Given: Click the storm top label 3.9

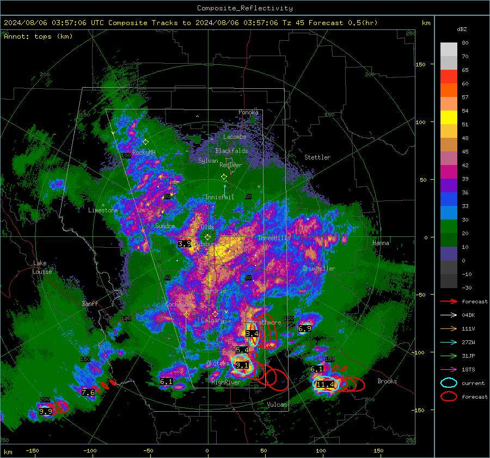Looking at the screenshot, I should pyautogui.click(x=185, y=244).
